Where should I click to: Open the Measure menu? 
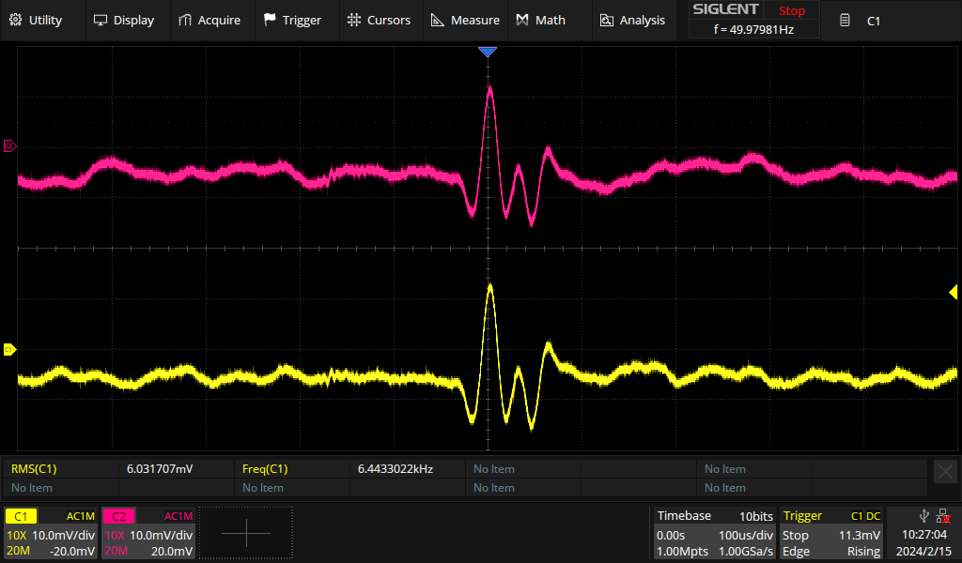pos(465,21)
